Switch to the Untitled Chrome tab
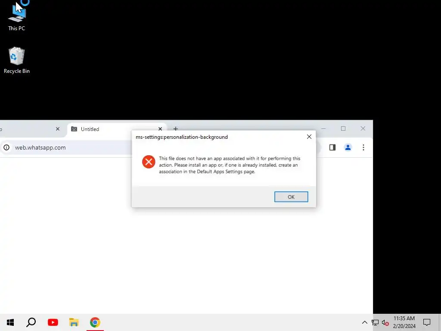Screen dimensions: 441x331 pos(117,129)
